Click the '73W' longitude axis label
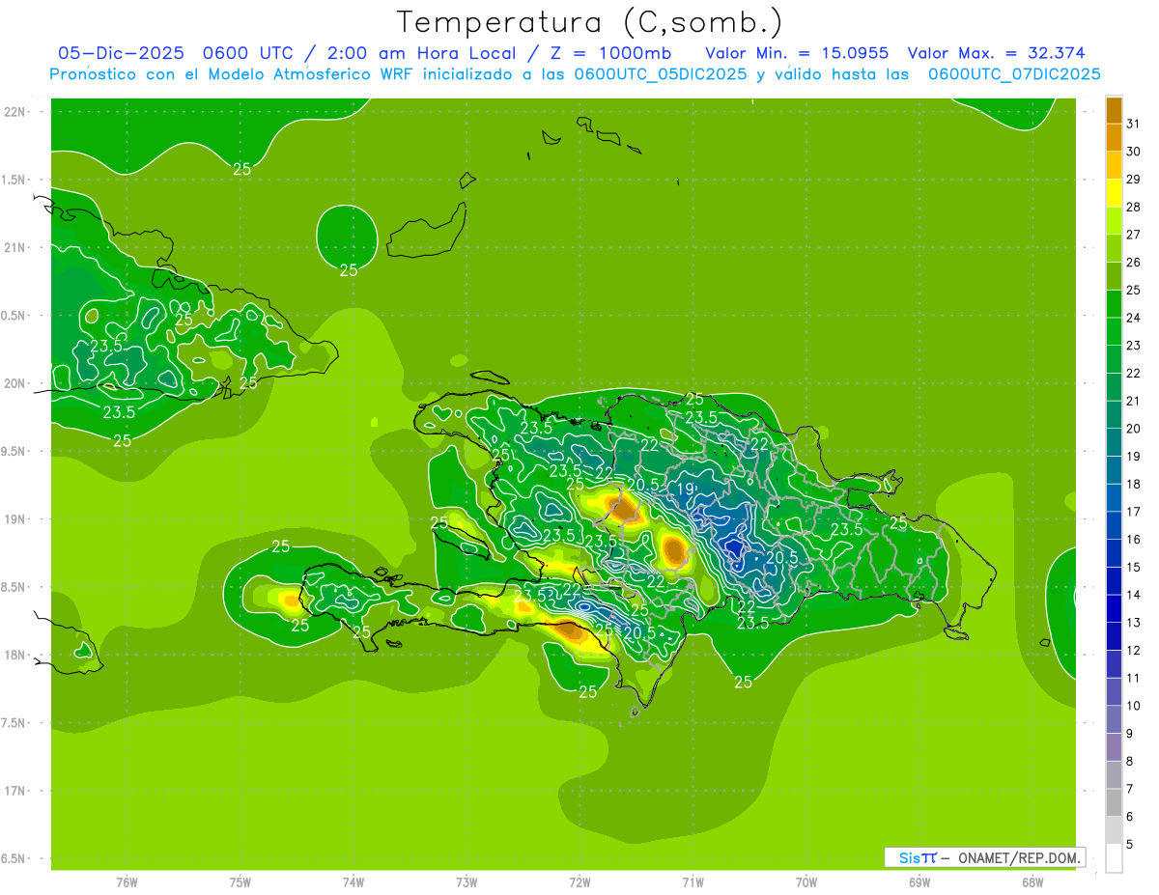1159x895 pixels. [x=466, y=882]
